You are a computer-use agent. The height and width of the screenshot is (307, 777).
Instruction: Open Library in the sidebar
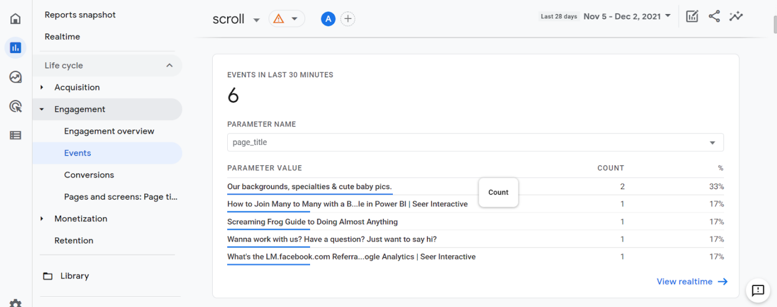[x=75, y=276]
